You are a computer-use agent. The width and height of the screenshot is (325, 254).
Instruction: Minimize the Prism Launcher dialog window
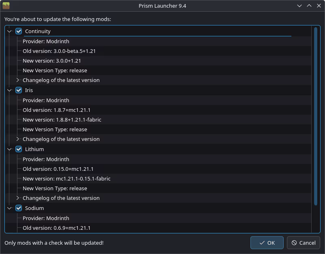(299, 6)
